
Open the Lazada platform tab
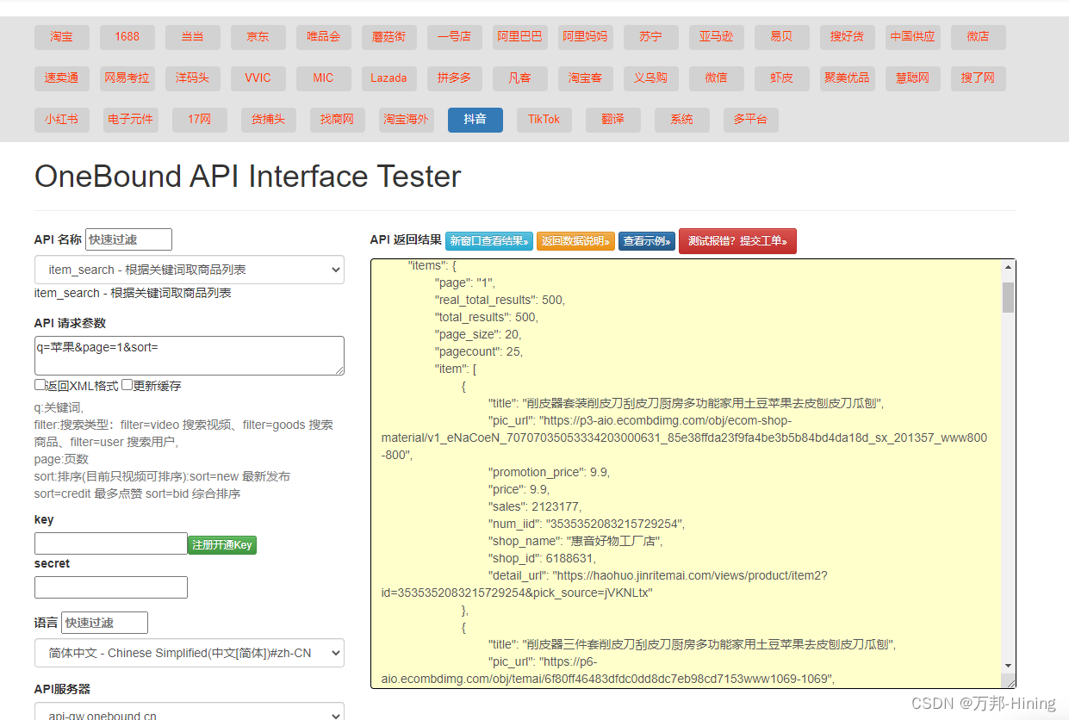pos(388,78)
